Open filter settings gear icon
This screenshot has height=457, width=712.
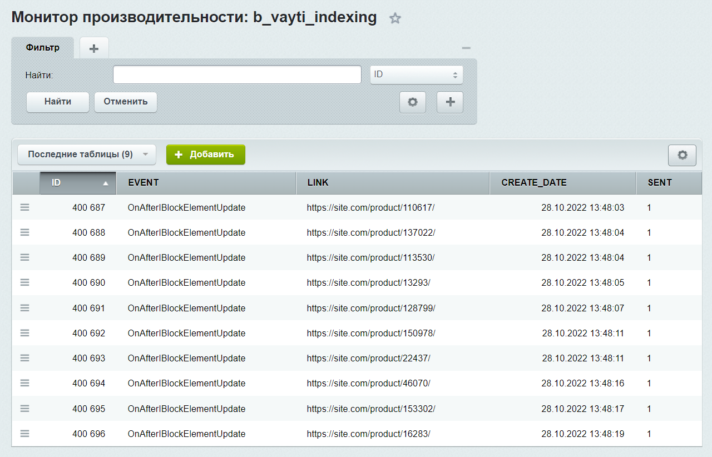point(413,102)
